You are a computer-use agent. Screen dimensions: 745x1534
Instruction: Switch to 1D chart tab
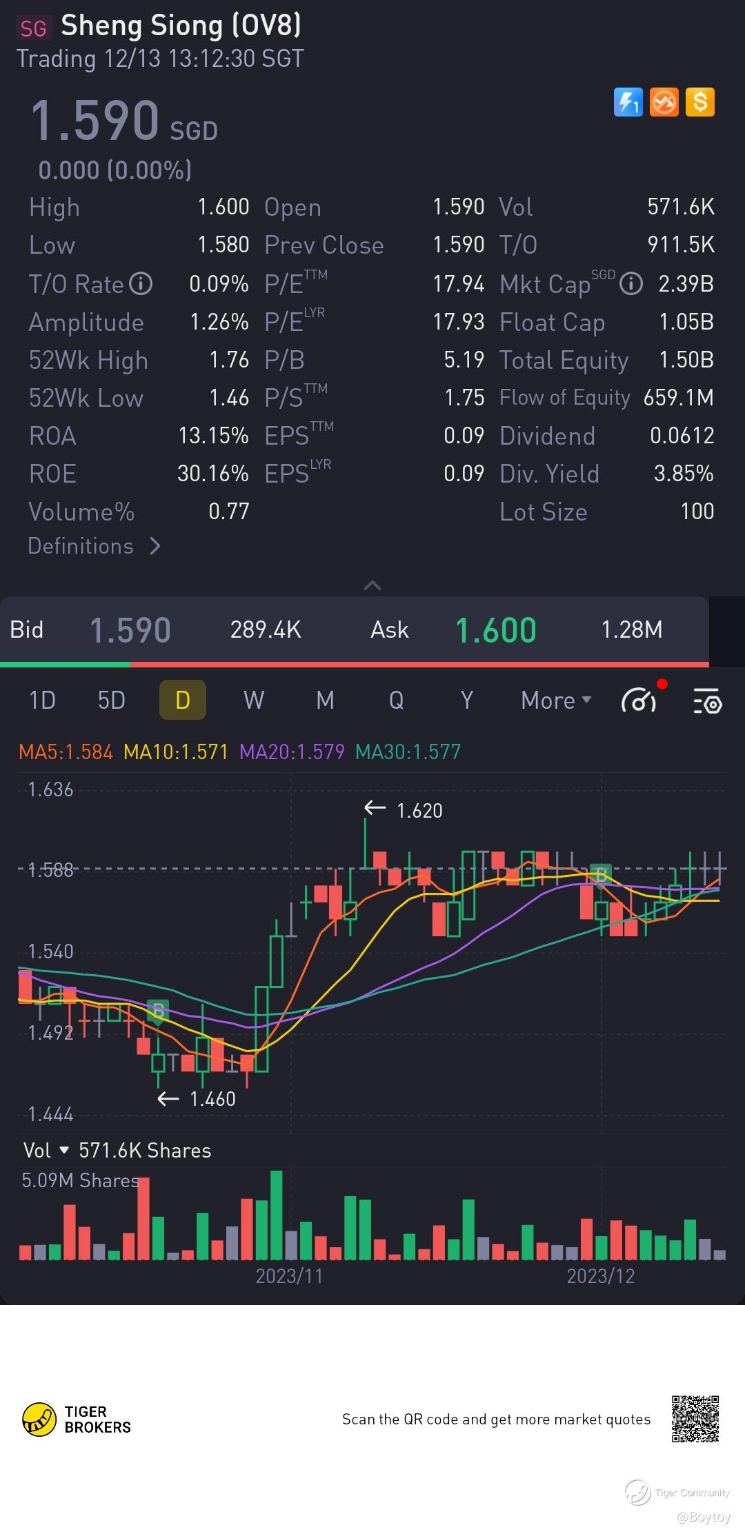41,700
